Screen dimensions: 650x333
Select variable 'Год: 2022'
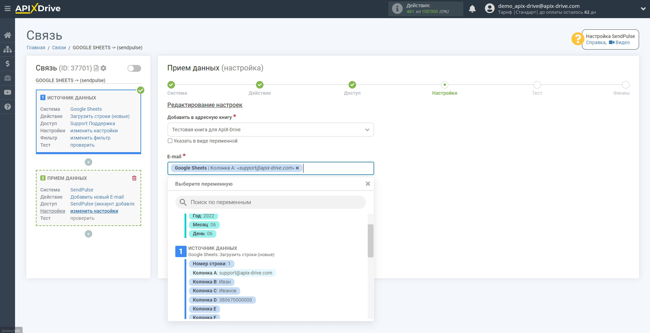[x=203, y=216]
